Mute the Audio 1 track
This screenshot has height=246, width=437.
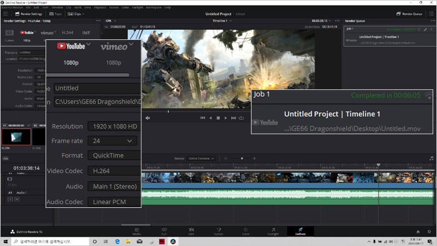point(17,199)
